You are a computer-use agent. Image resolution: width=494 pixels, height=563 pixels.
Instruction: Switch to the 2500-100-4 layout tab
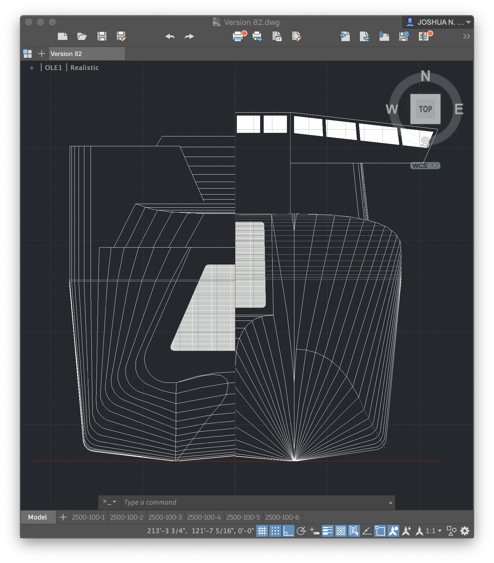(204, 517)
